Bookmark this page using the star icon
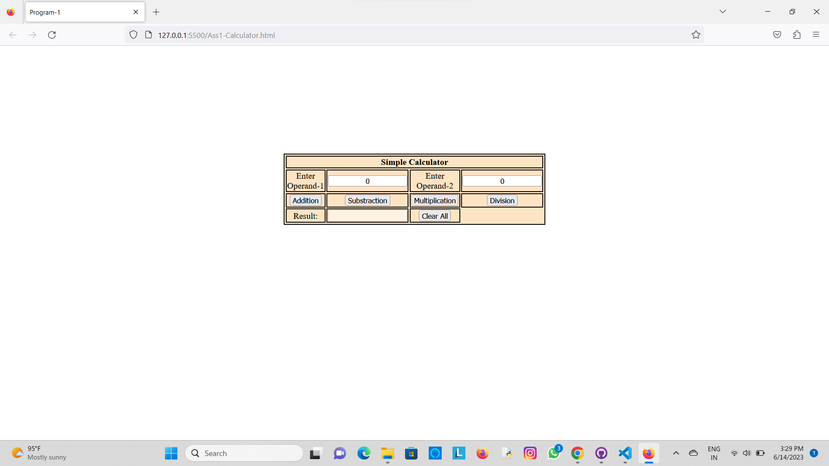This screenshot has width=829, height=466. [696, 35]
